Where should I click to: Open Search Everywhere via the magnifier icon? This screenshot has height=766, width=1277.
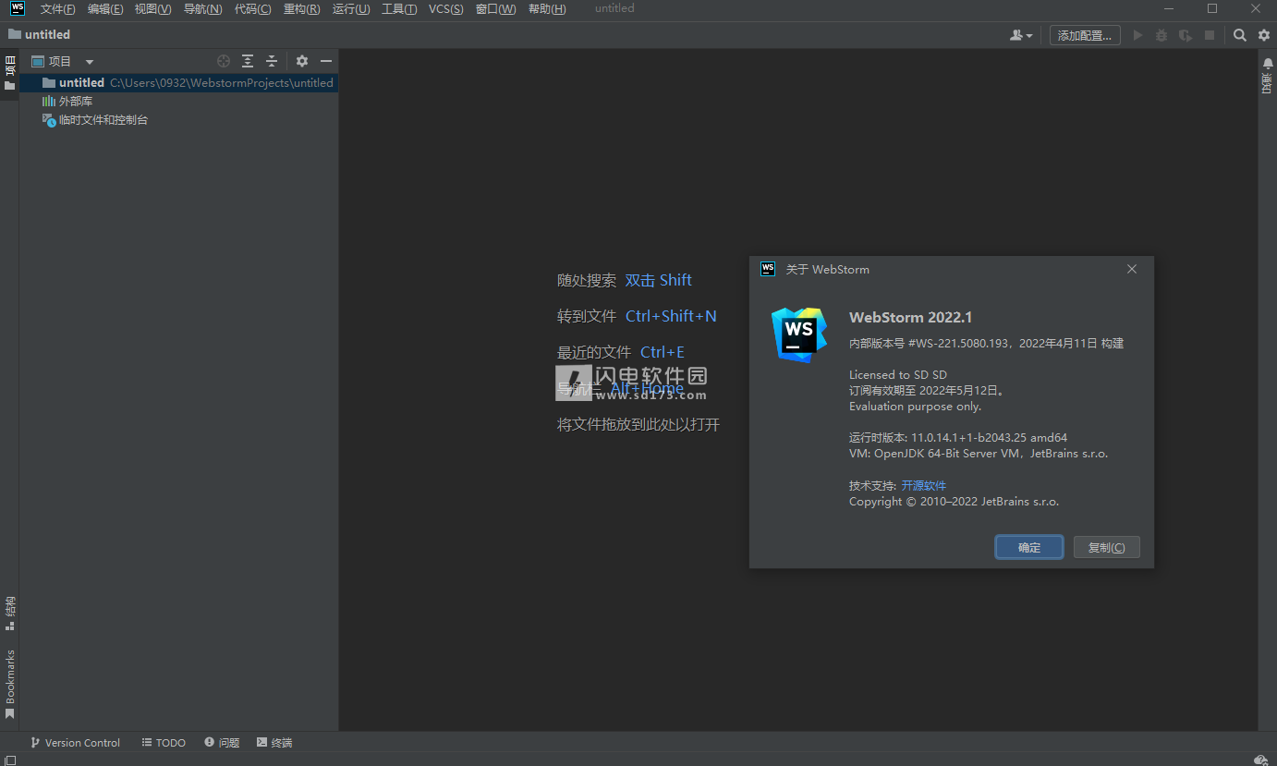(x=1240, y=35)
